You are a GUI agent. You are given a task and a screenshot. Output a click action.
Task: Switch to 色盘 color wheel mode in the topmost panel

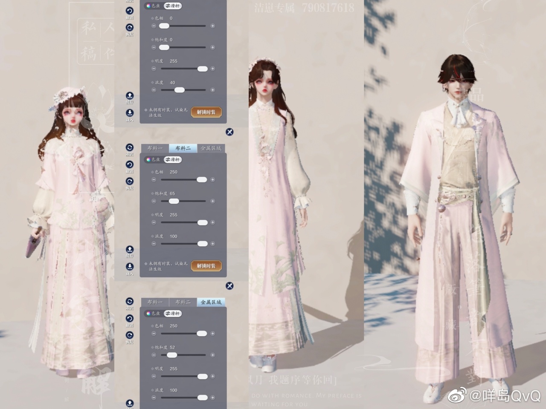point(153,6)
